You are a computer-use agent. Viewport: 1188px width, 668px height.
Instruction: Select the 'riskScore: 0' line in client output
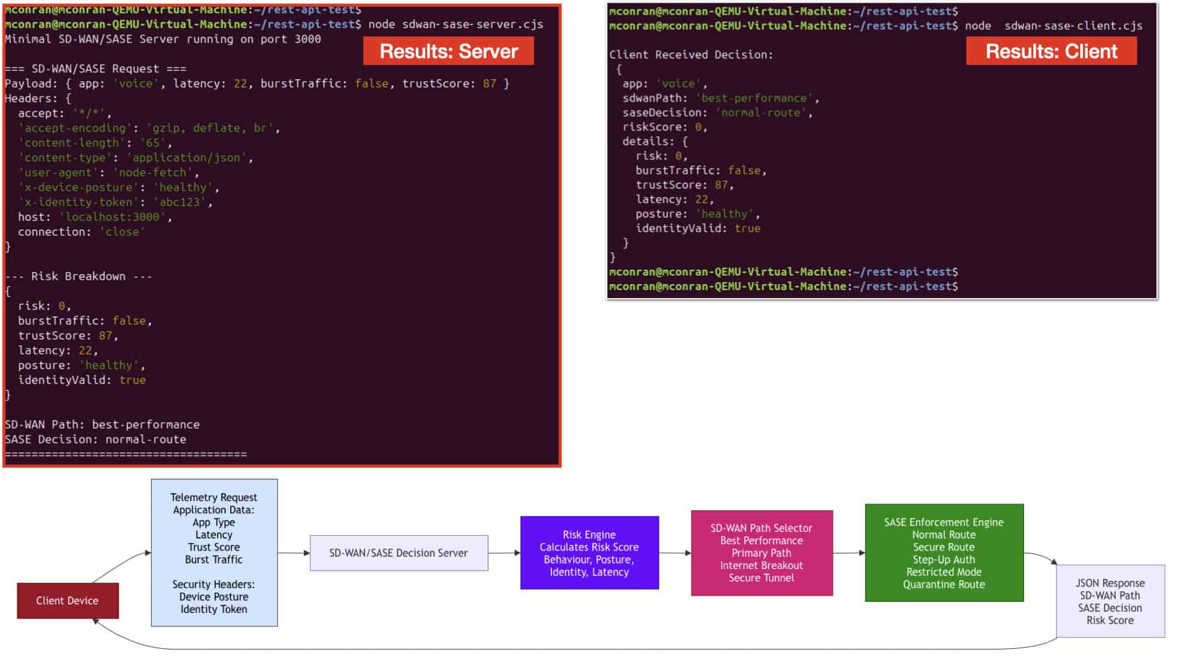point(665,127)
